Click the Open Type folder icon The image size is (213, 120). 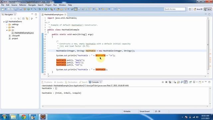click(58, 9)
